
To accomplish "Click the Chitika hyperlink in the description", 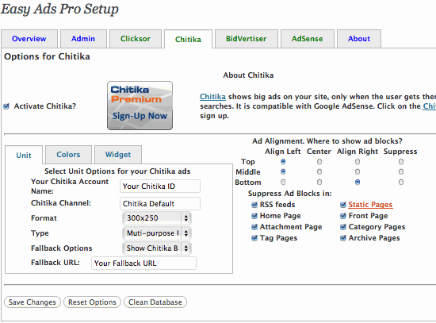I will click(x=212, y=97).
